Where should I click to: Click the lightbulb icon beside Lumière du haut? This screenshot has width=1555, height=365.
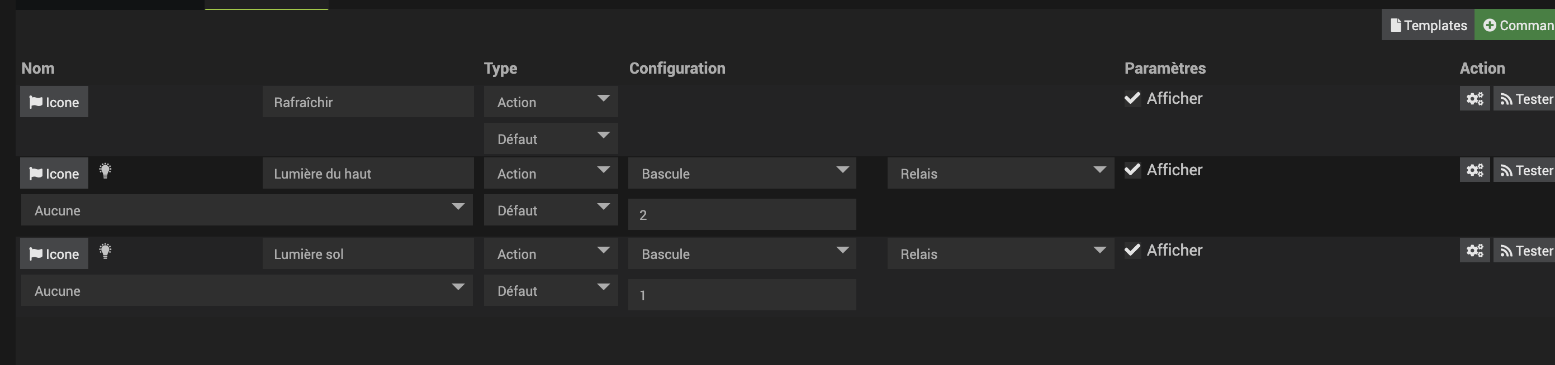(x=105, y=171)
